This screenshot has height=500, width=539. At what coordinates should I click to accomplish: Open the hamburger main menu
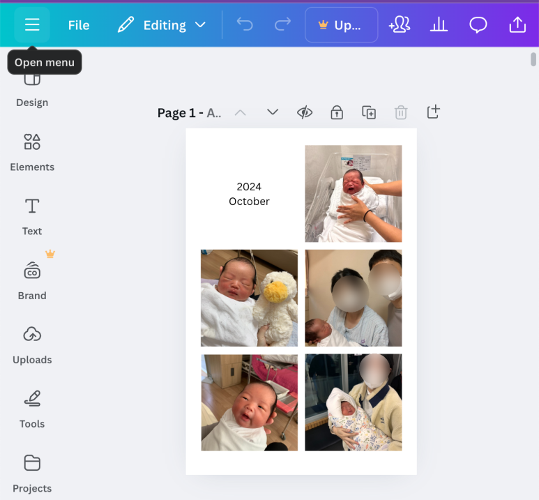pyautogui.click(x=32, y=25)
